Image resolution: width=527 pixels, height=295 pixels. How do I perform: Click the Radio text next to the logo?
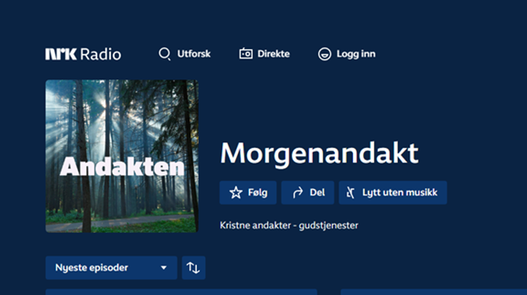point(100,54)
